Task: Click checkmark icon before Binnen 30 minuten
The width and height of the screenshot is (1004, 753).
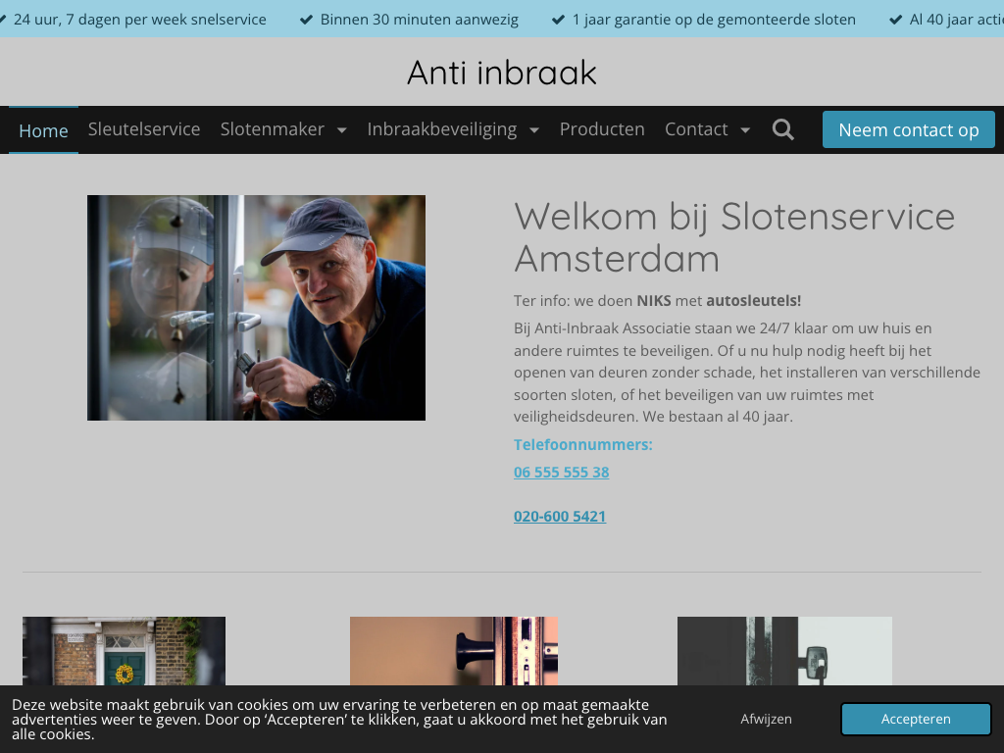Action: (x=307, y=20)
